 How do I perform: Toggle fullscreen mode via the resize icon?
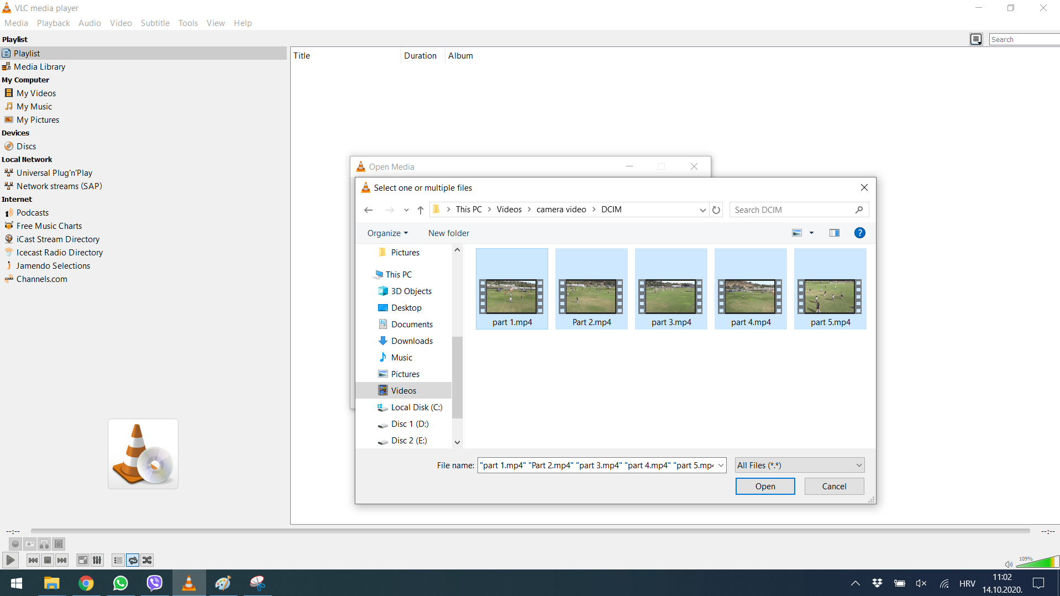pyautogui.click(x=82, y=560)
